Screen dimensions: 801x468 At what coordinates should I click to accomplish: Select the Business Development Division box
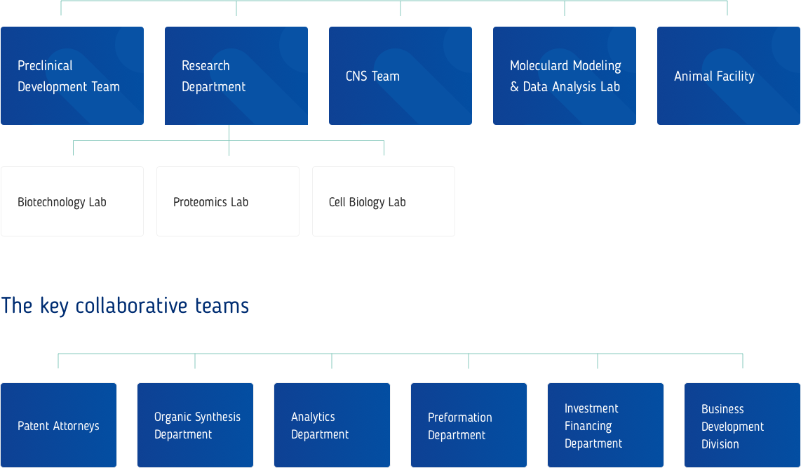(742, 427)
